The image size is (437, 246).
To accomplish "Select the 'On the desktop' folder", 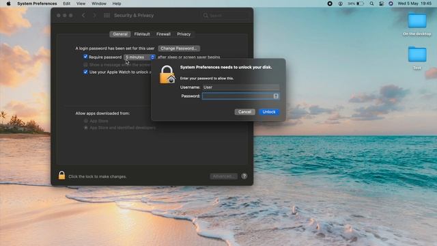I will (x=417, y=25).
